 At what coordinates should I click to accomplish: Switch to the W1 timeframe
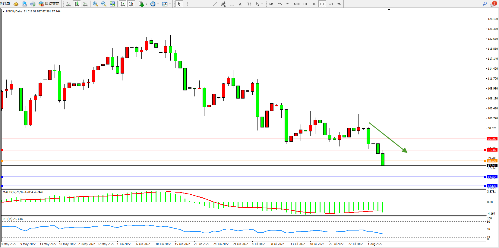(331, 4)
